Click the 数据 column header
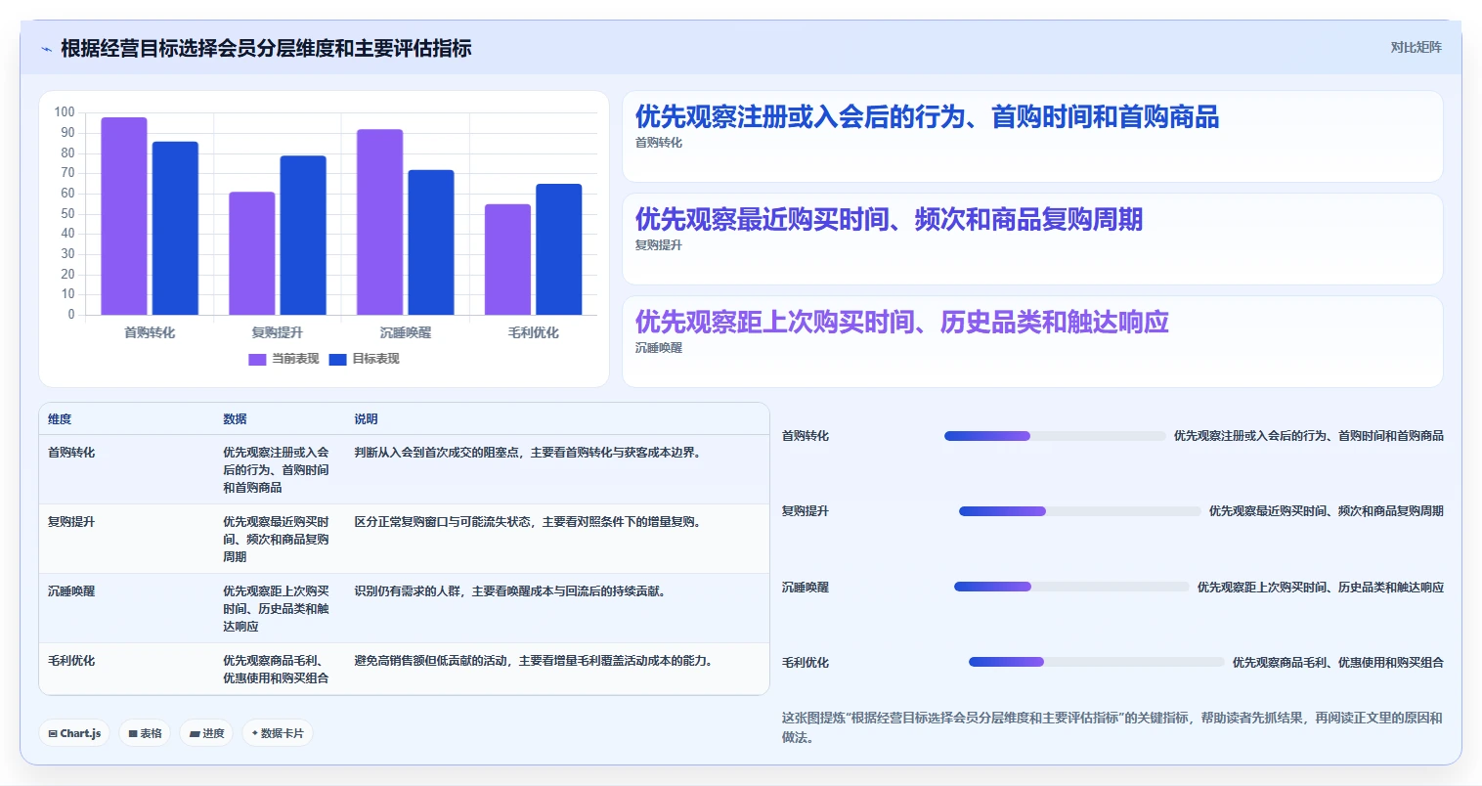The height and width of the screenshot is (786, 1482). (235, 418)
